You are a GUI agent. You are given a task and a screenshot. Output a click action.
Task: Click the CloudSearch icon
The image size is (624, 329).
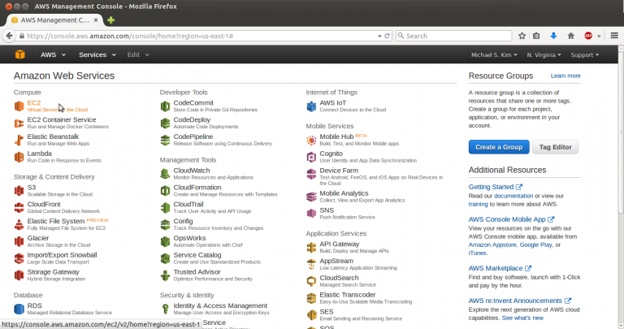point(311,281)
